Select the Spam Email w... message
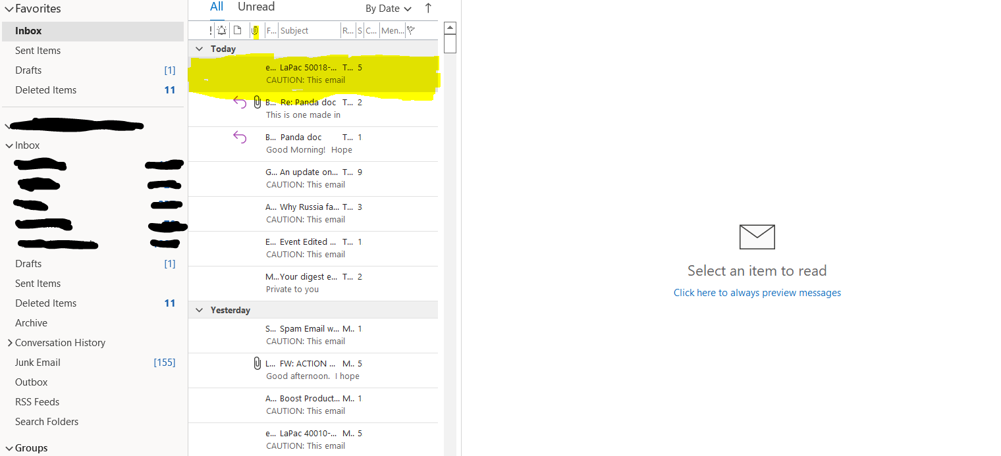This screenshot has width=1001, height=456. (x=313, y=336)
